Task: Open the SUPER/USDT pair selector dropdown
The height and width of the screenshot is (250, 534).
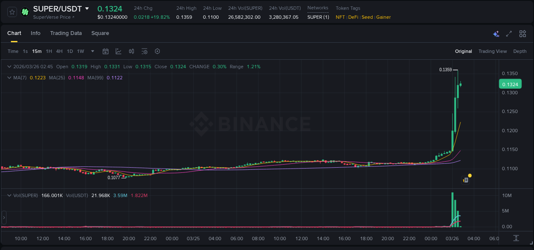Action: [x=88, y=8]
